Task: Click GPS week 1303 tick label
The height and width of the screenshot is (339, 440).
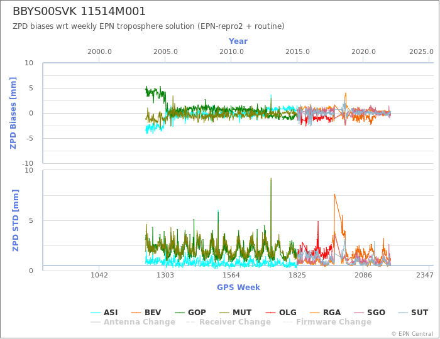Action: pyautogui.click(x=165, y=275)
